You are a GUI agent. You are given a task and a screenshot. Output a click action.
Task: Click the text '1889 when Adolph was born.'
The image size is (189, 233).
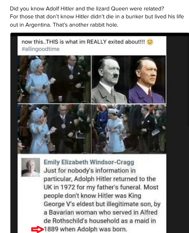point(86,229)
